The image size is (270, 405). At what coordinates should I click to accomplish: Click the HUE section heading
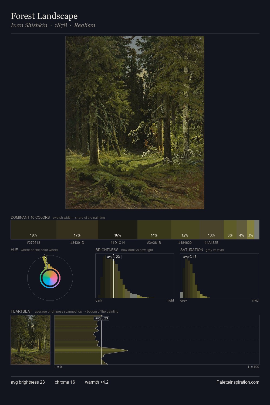tap(14, 250)
